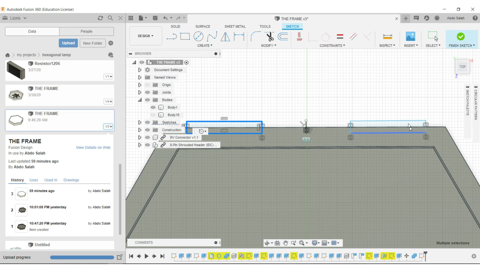
Task: Toggle visibility of the Origin folder
Action: [147, 85]
